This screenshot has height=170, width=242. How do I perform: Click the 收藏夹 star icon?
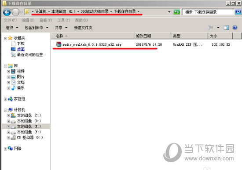coord(10,38)
